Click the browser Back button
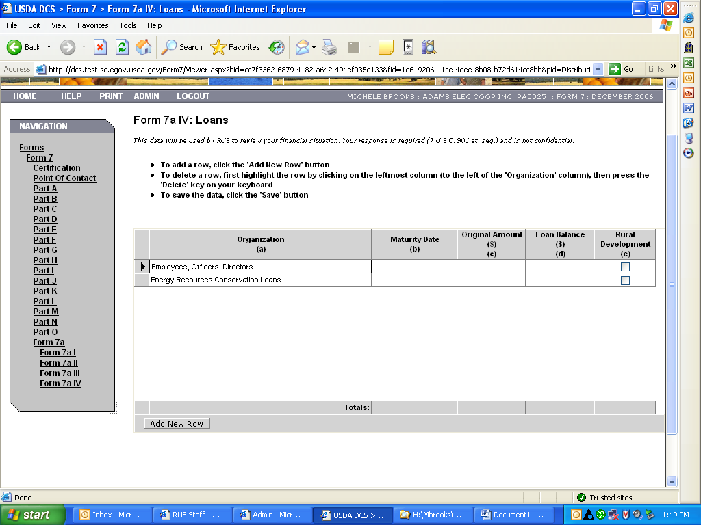The width and height of the screenshot is (701, 525). 24,47
